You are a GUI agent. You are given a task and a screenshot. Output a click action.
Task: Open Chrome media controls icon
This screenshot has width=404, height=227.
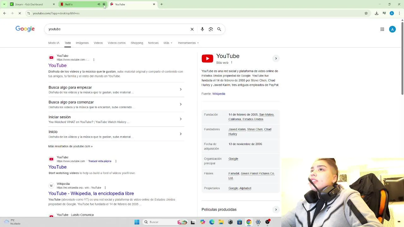pyautogui.click(x=384, y=13)
